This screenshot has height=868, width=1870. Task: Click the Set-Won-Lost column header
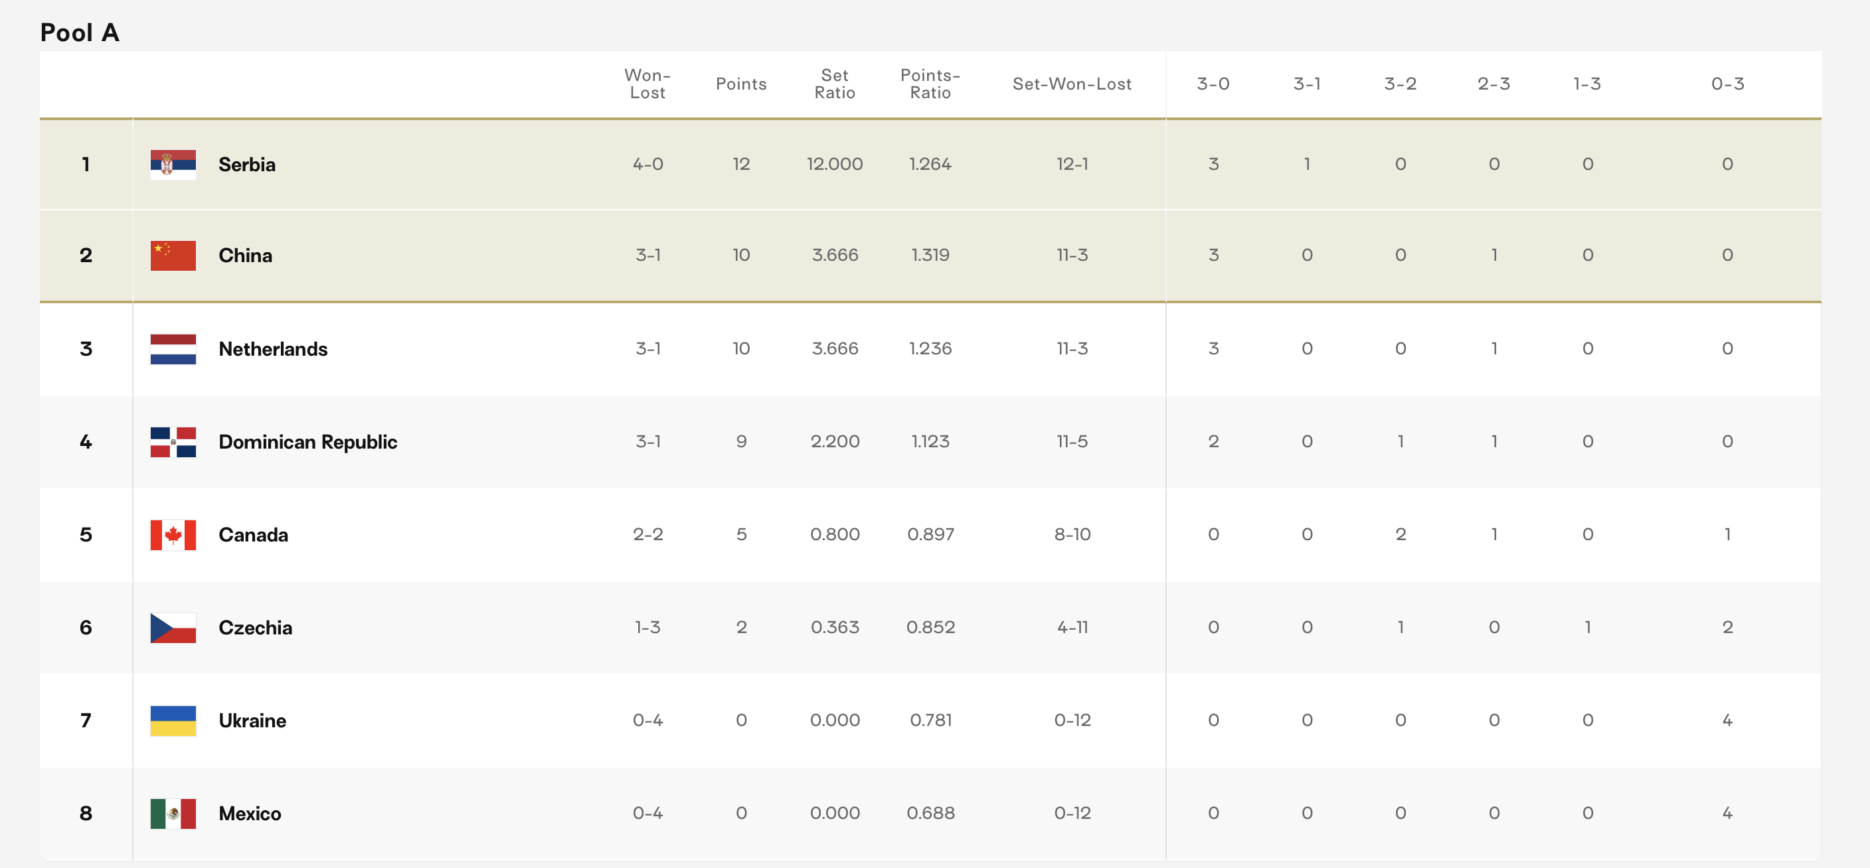(x=1072, y=84)
